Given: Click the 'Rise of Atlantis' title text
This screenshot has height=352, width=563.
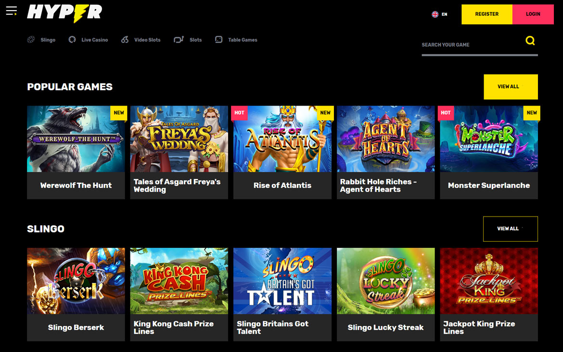Looking at the screenshot, I should (x=282, y=185).
